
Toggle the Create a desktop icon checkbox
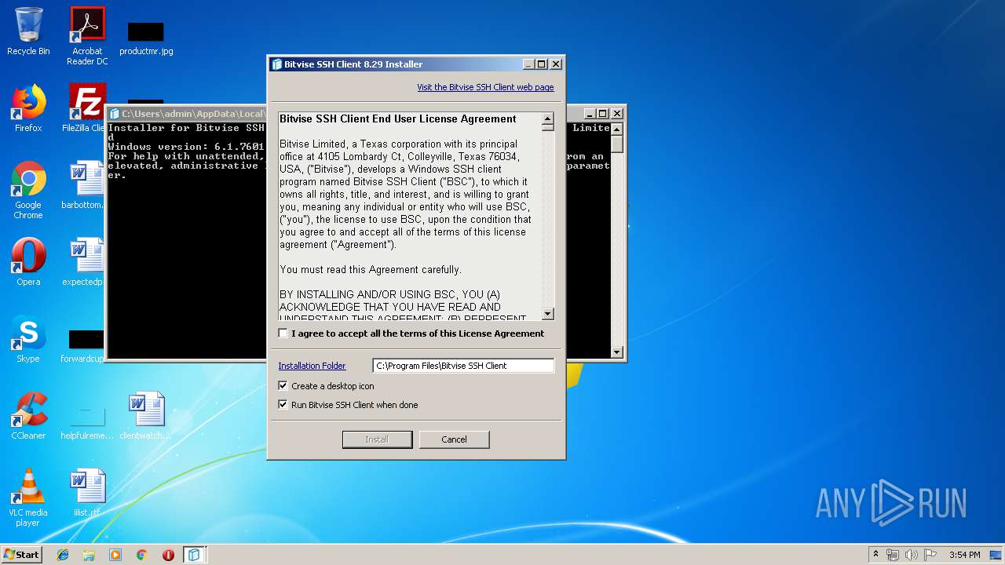click(x=283, y=386)
